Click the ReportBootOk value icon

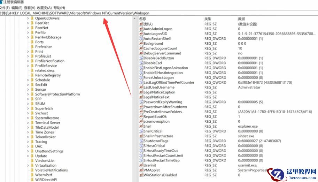click(x=141, y=116)
